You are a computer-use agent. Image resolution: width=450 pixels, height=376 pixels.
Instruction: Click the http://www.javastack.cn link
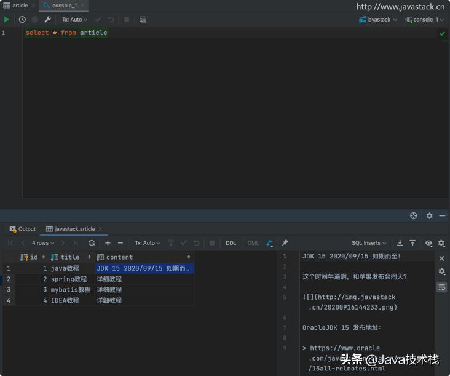point(400,7)
